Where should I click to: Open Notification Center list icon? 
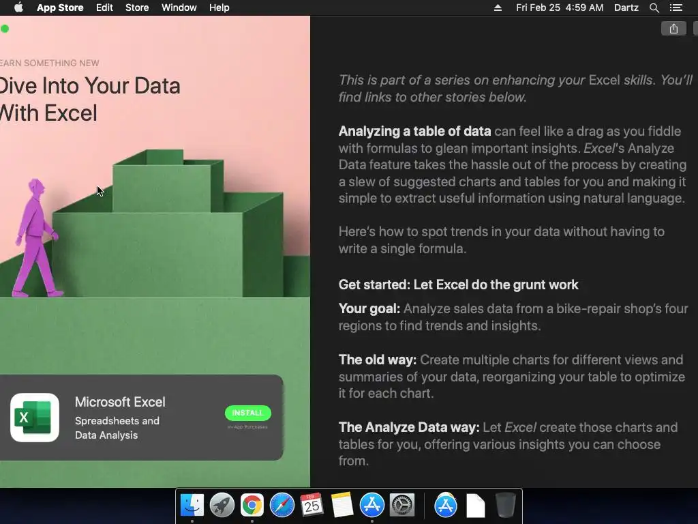coord(676,8)
